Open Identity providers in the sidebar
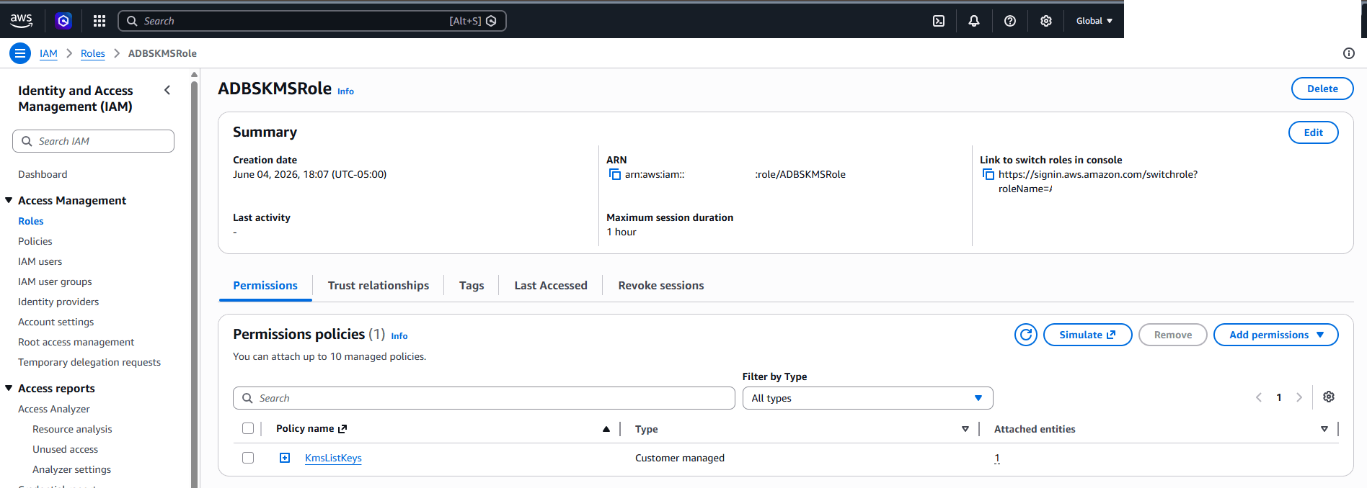1367x488 pixels. point(58,302)
